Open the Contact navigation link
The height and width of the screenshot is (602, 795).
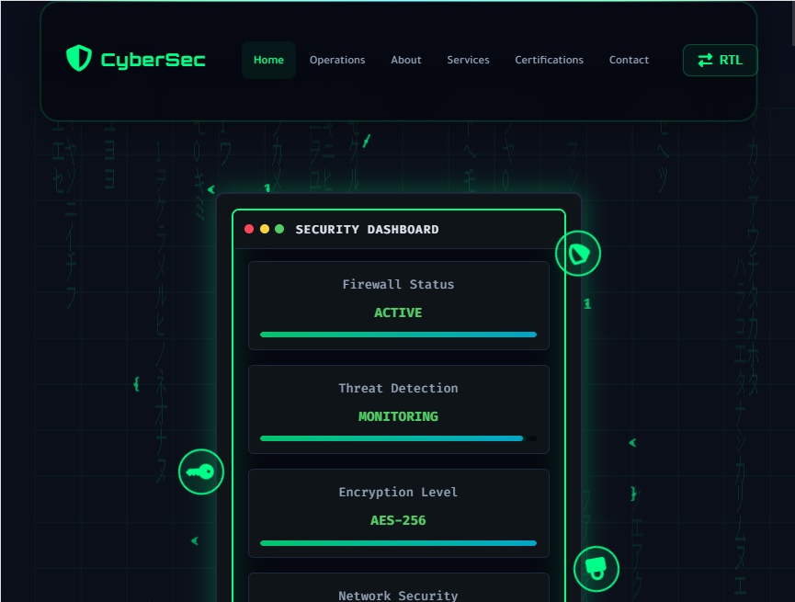click(629, 60)
